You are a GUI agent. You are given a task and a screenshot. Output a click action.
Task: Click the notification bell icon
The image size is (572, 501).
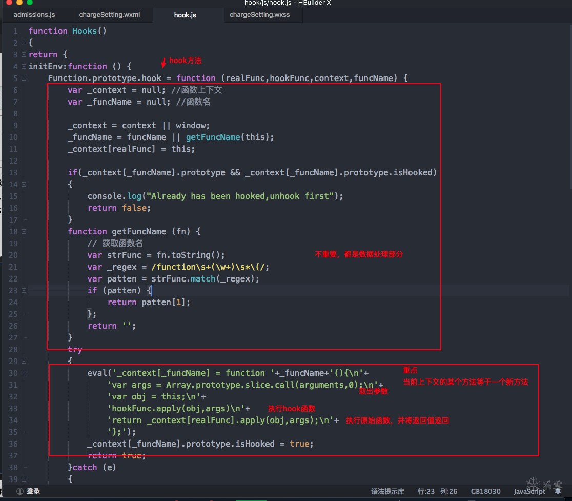click(x=558, y=491)
